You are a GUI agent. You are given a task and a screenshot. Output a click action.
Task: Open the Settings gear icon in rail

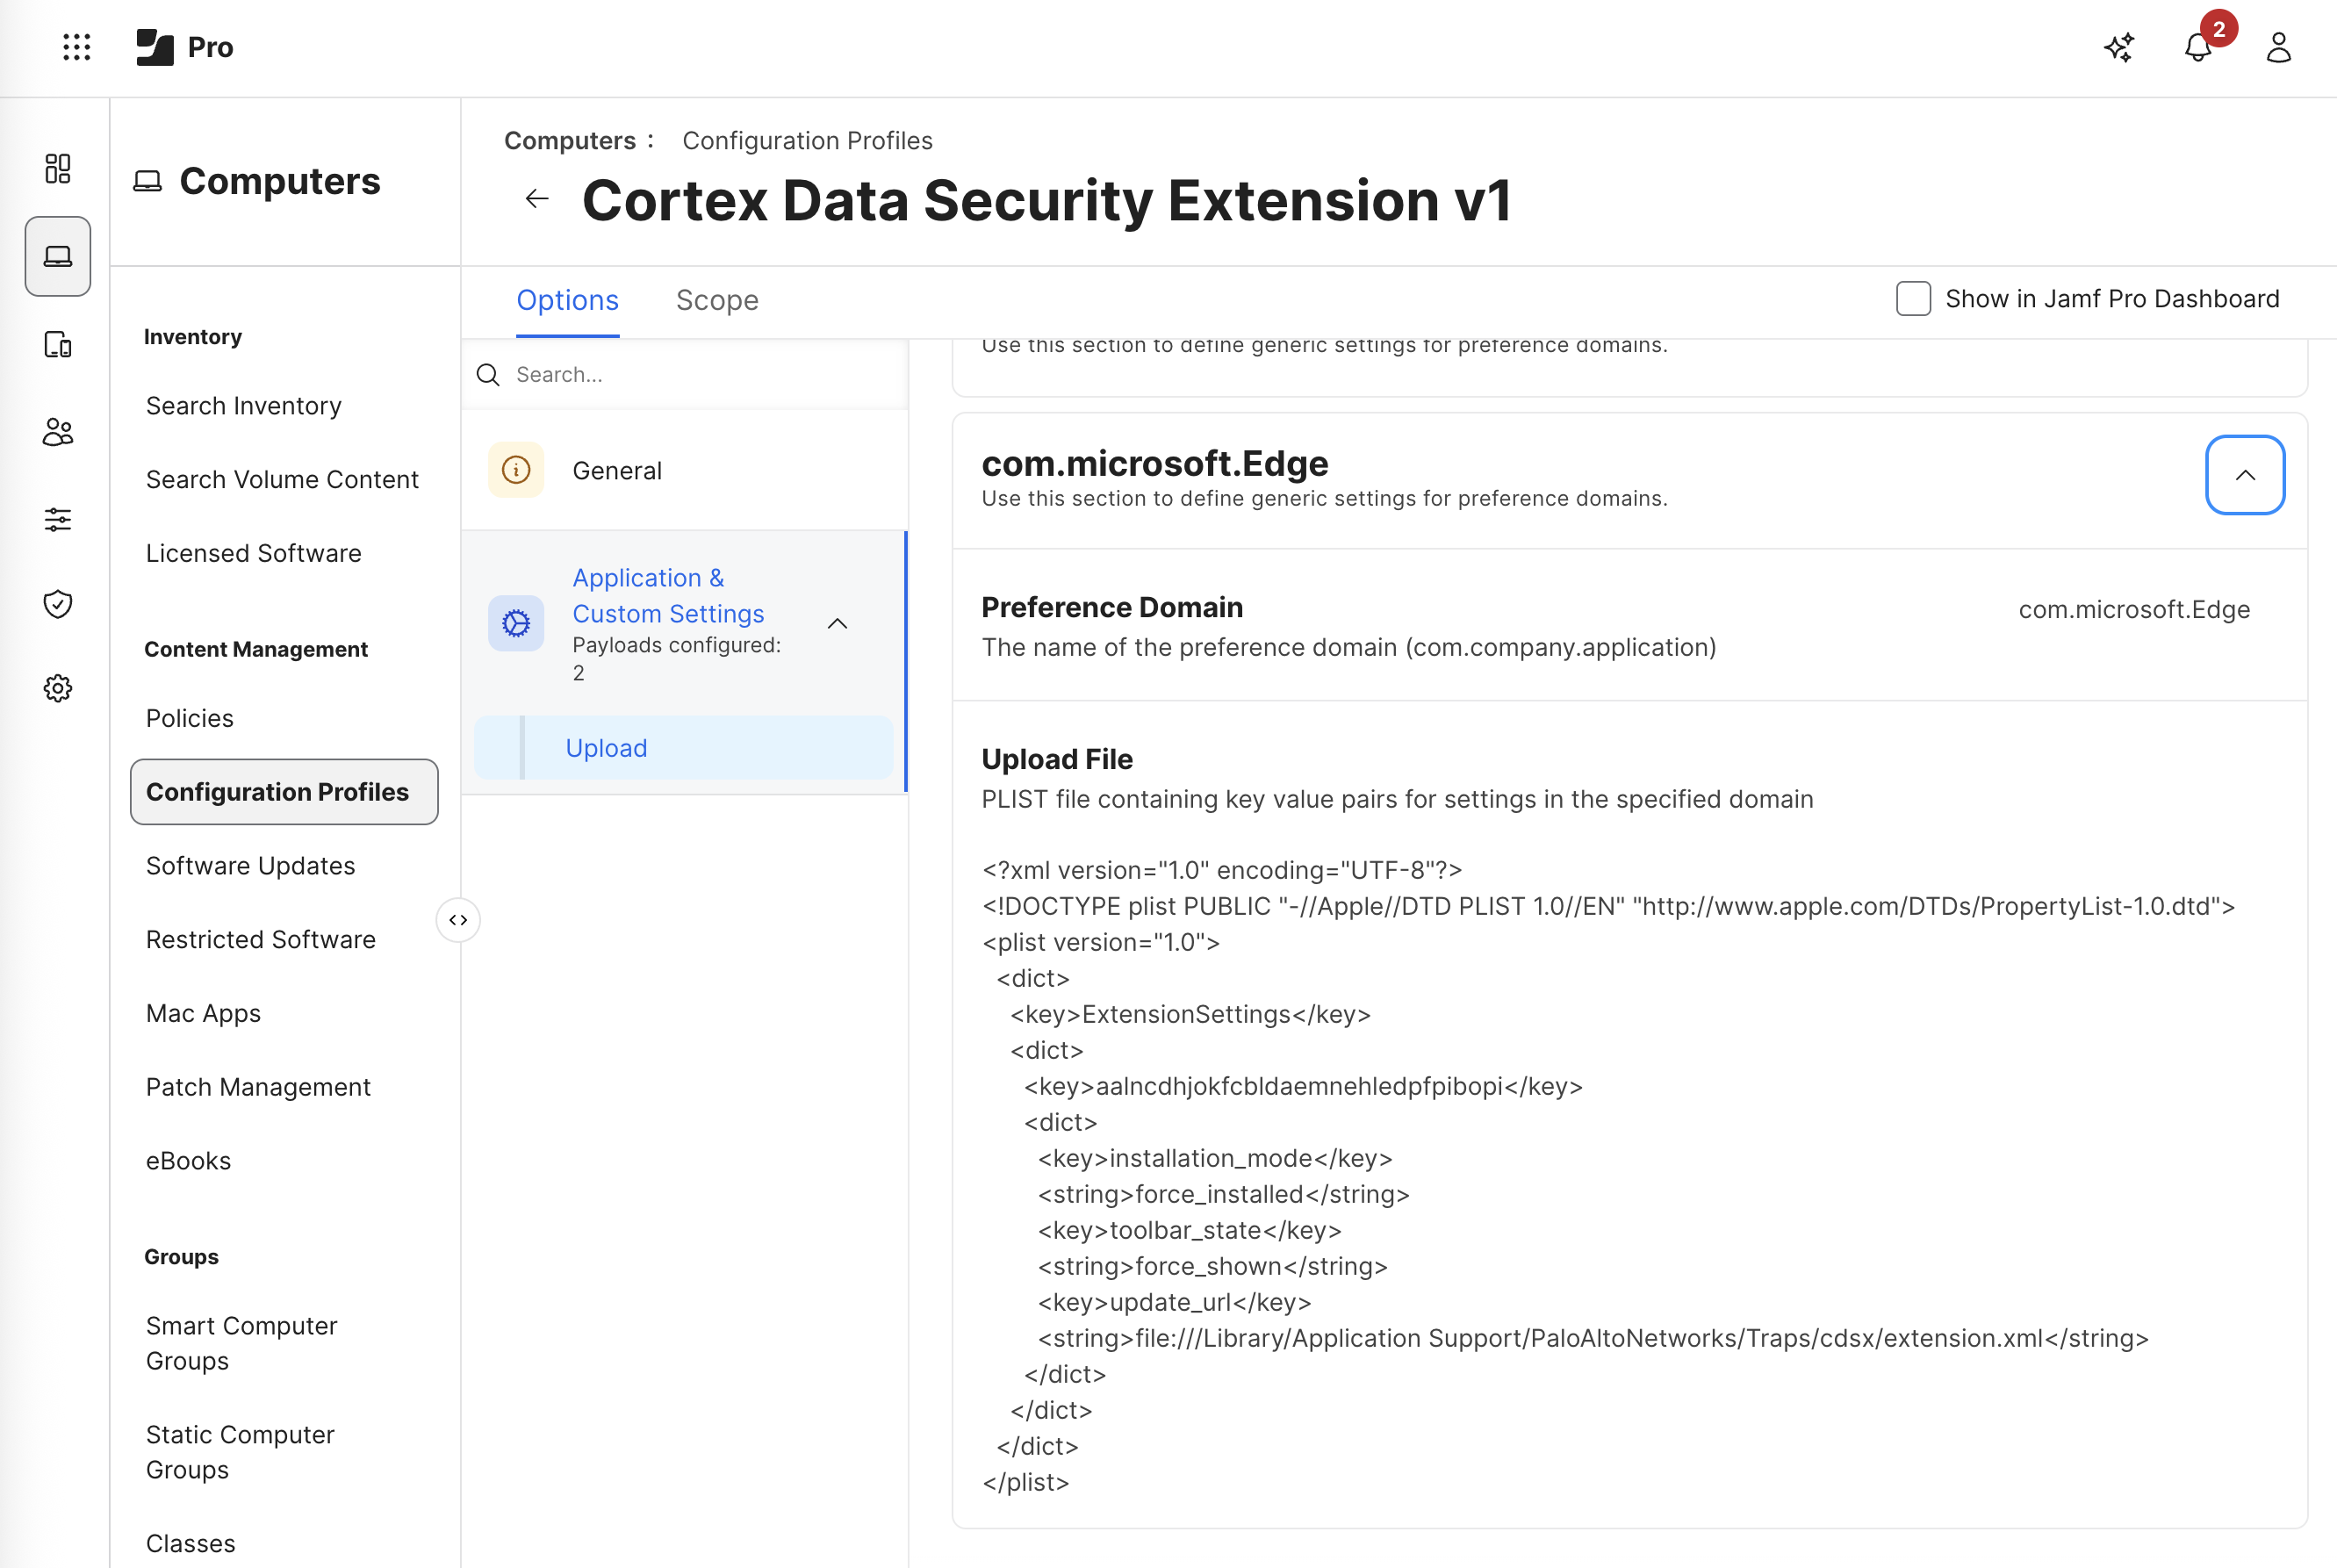pos(58,688)
